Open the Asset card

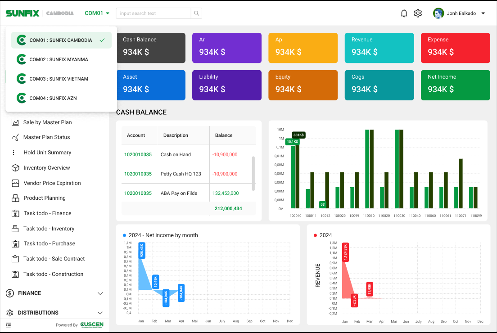pos(151,85)
